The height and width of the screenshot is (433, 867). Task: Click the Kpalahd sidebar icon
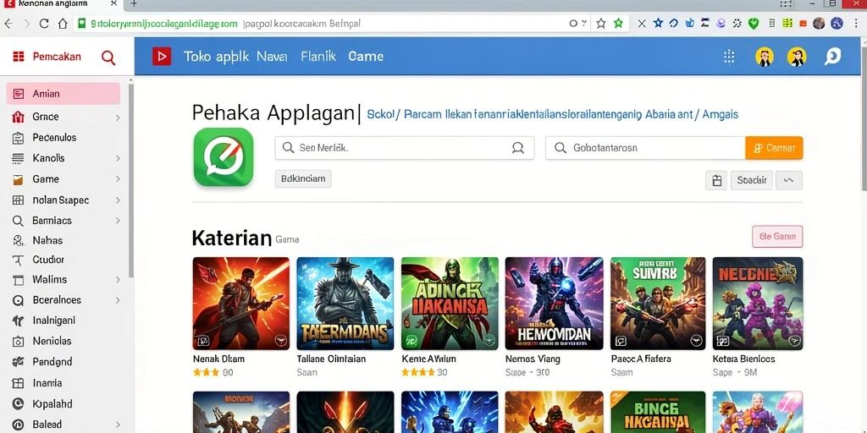(19, 403)
